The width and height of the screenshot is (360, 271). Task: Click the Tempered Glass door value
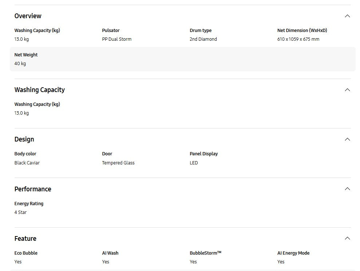(118, 163)
